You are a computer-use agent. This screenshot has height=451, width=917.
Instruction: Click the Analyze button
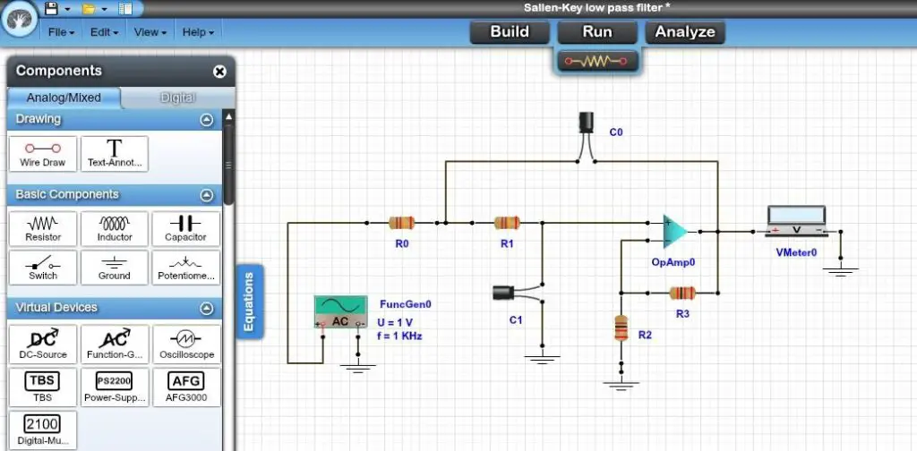[685, 32]
